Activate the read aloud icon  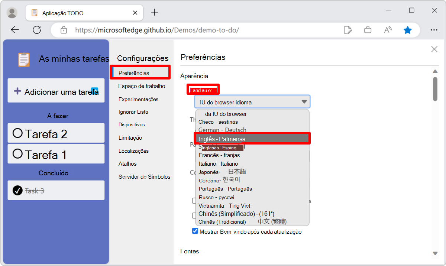pos(388,30)
